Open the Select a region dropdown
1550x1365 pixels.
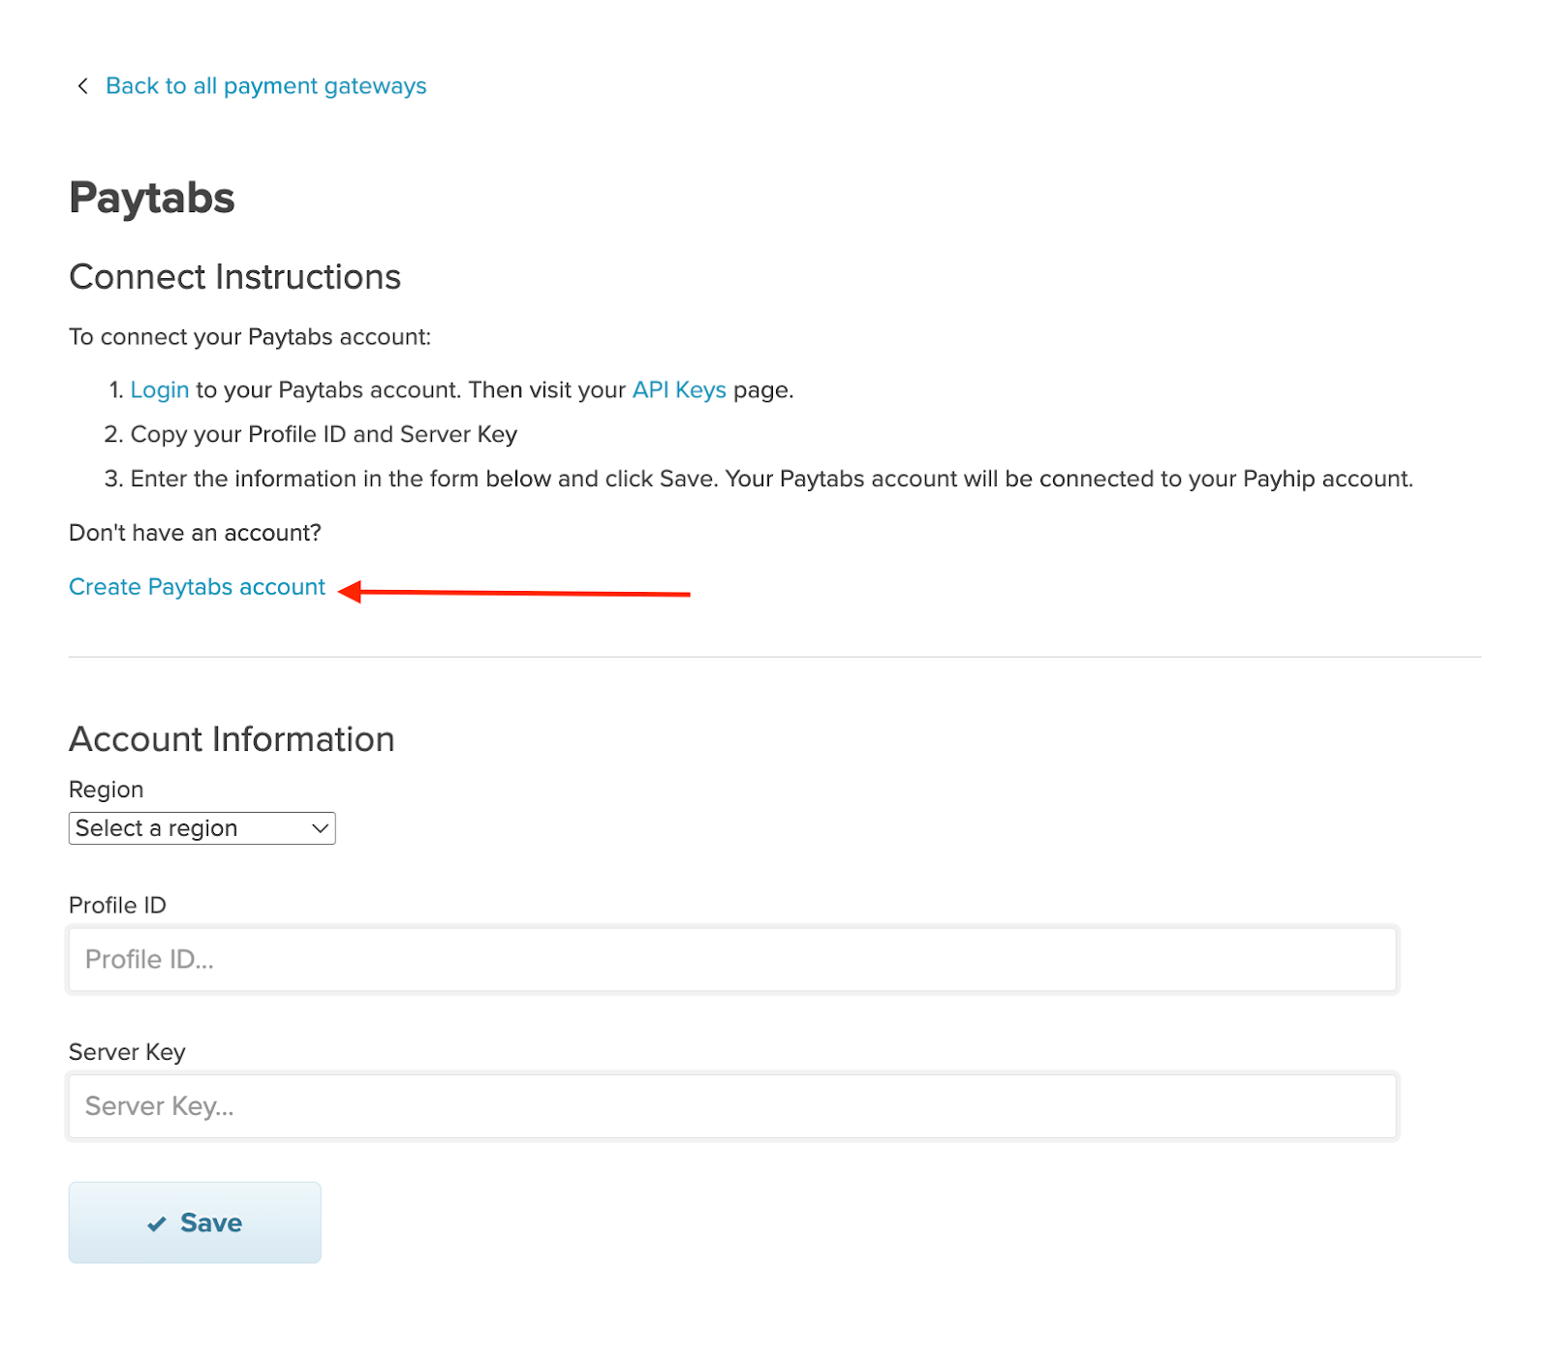coord(201,828)
